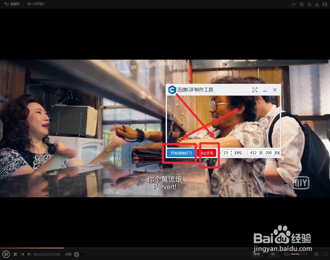Change the 4K video quality setting
Screen dimensions: 330x260
(273, 254)
